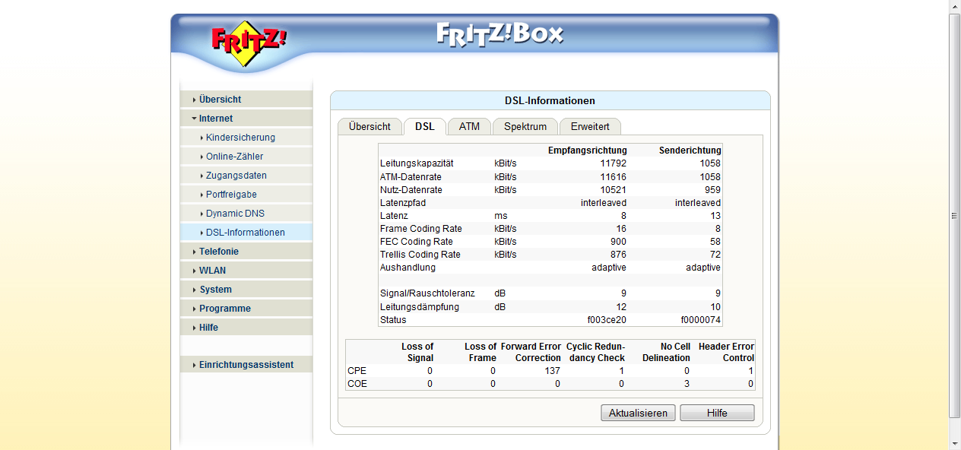The height and width of the screenshot is (450, 961).
Task: Start the Einrichtungsassistent
Action: 246,365
